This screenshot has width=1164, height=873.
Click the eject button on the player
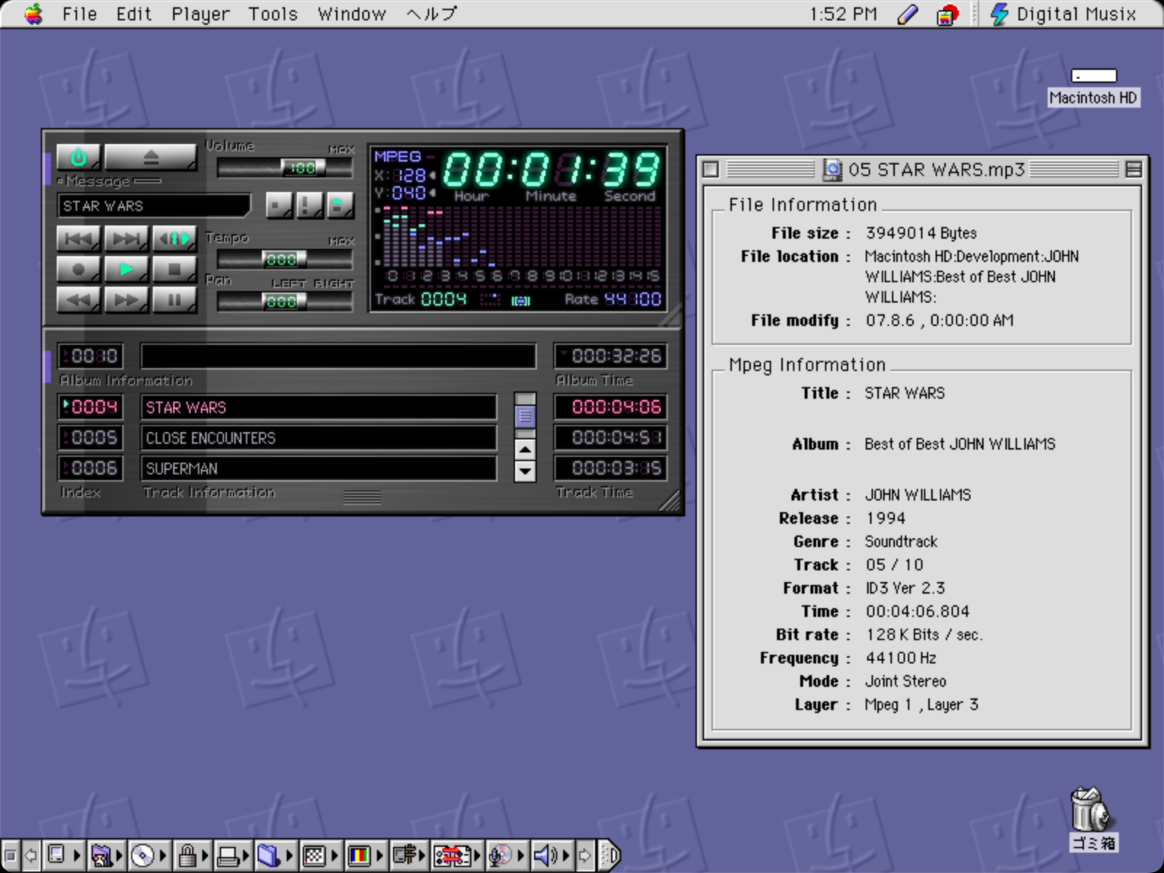(150, 156)
